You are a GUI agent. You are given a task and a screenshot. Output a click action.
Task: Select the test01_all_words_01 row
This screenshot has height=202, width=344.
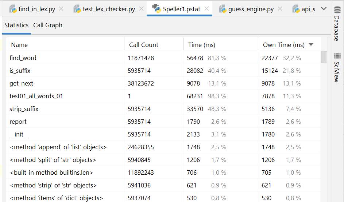pos(36,96)
